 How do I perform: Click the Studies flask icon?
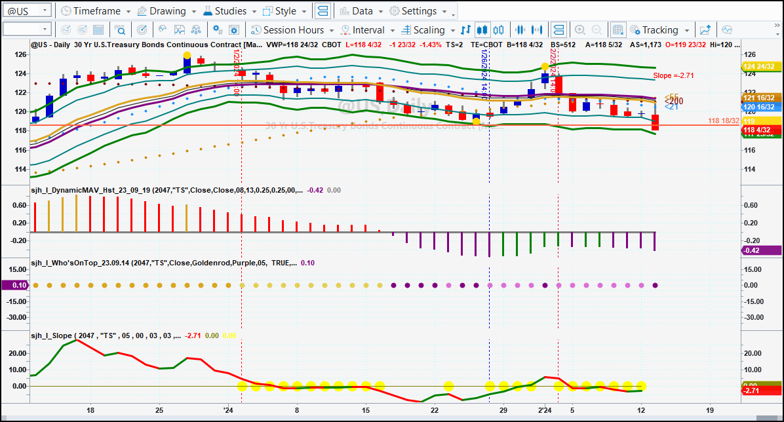click(x=208, y=10)
